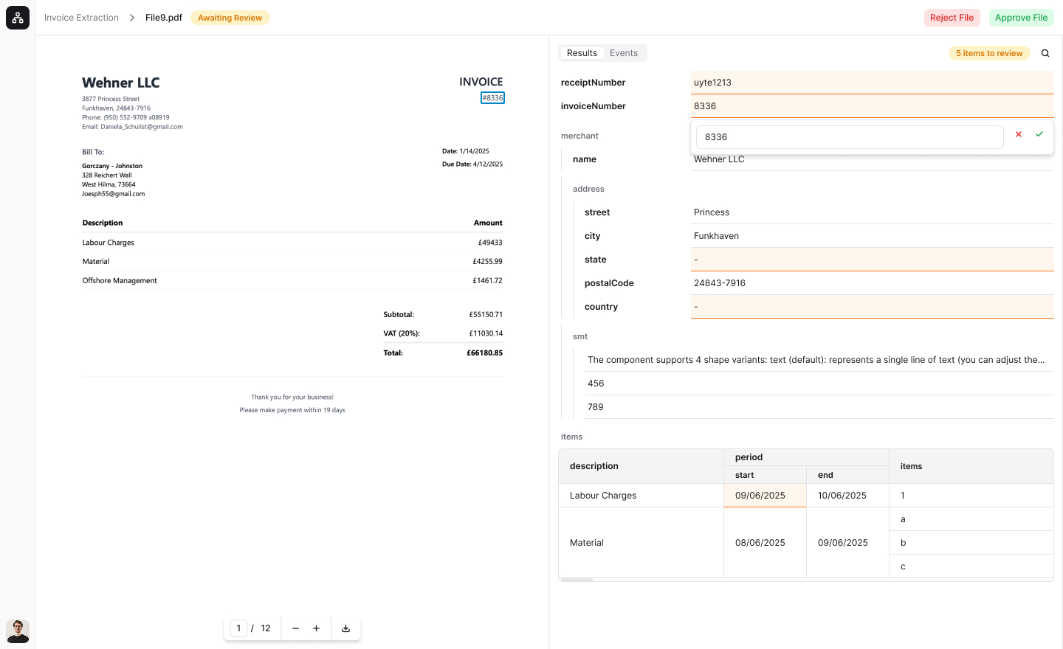This screenshot has width=1063, height=649.
Task: Edit the current page number field
Action: pyautogui.click(x=238, y=628)
